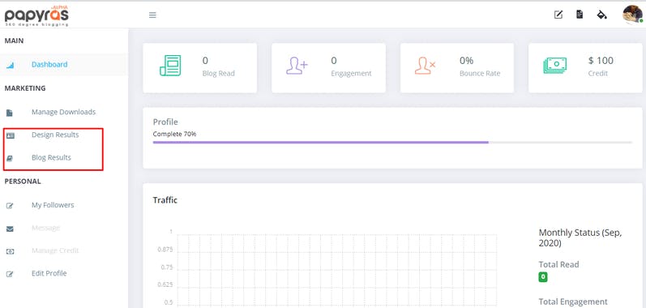Click the Bounce Rate user-x icon
646x308 pixels.
tap(426, 66)
